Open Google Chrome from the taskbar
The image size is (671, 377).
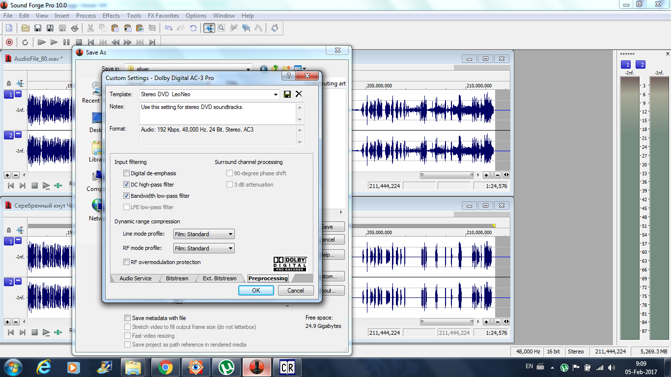click(165, 367)
